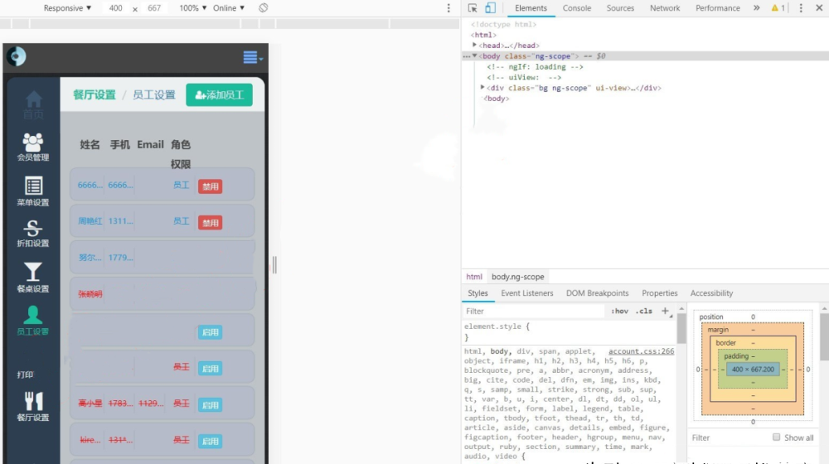Open the 餐厅设置 fork-and-knife icon

pos(33,402)
